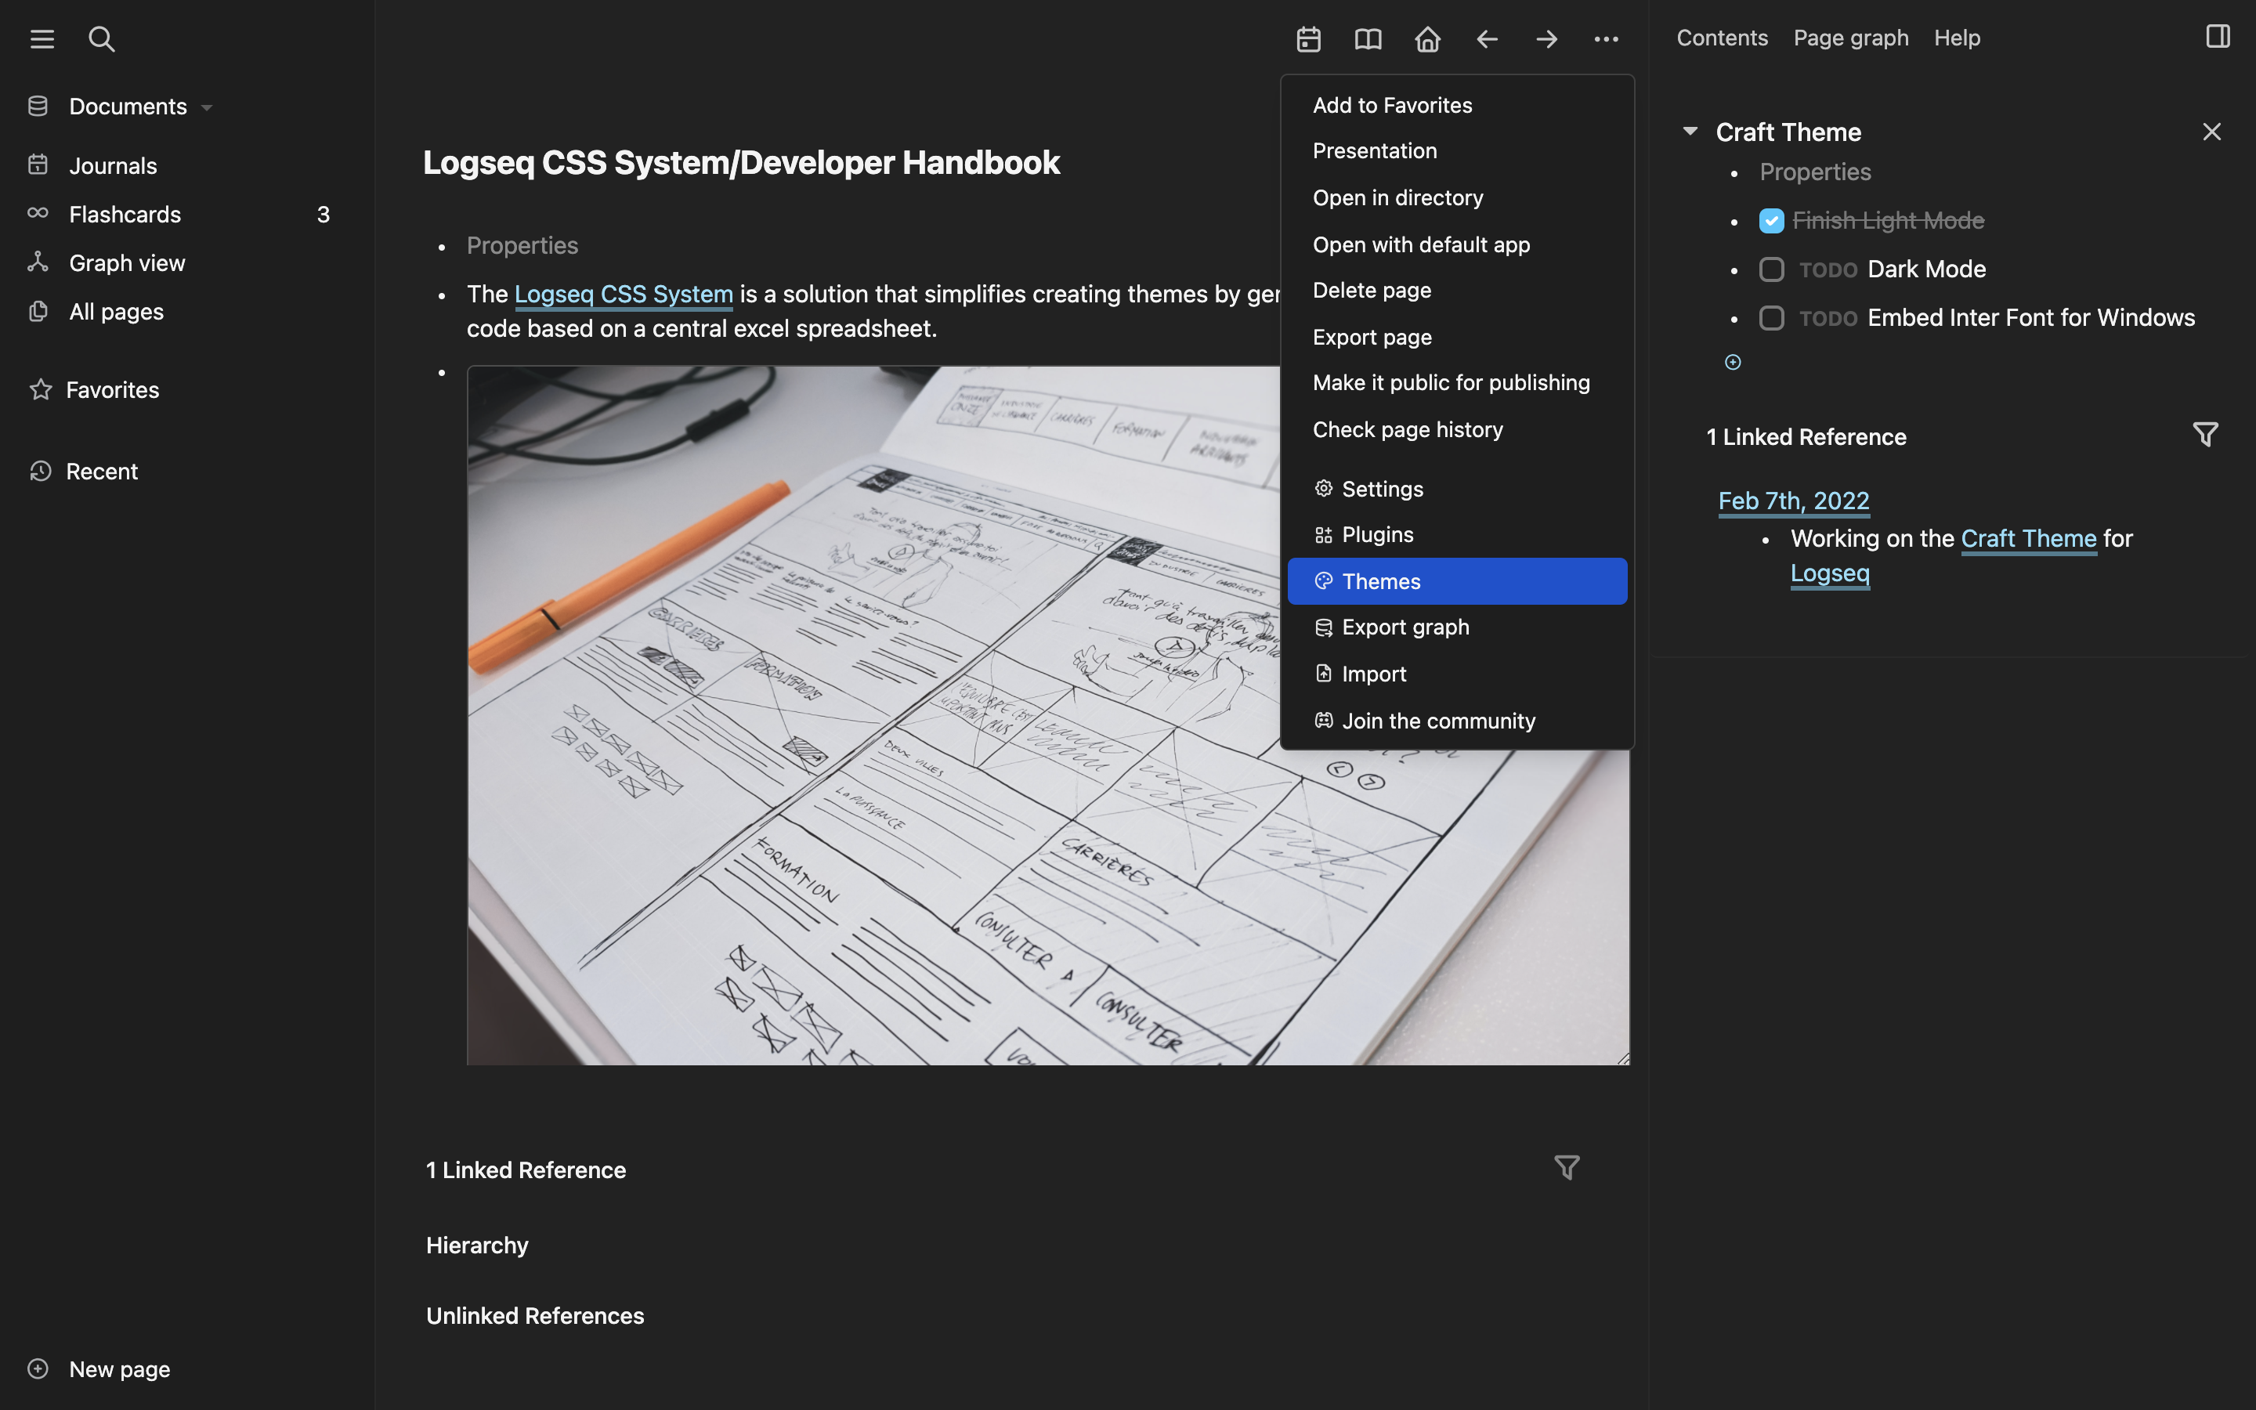Click the home icon in the toolbar

pos(1427,39)
